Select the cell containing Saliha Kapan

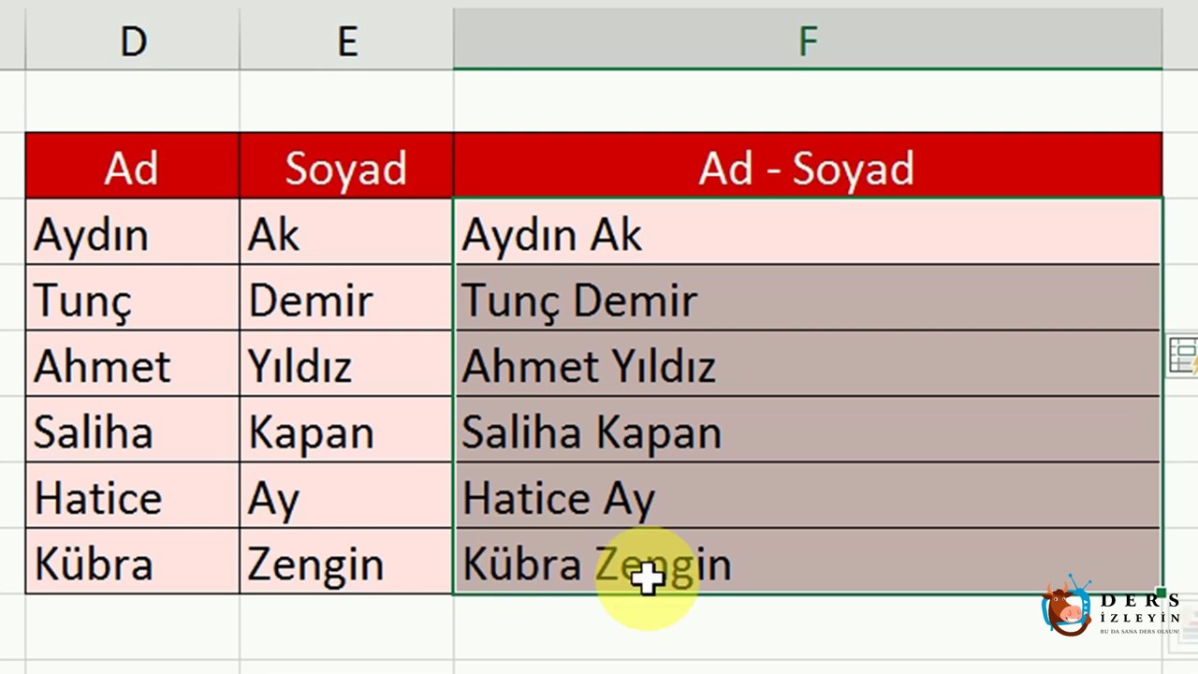[x=808, y=429]
